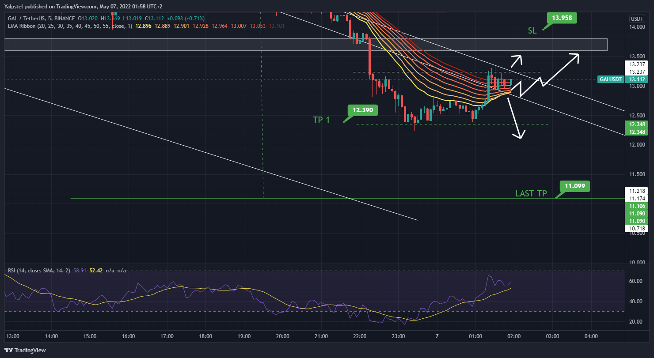Click the current price label 13.112 on the axis

click(x=637, y=79)
